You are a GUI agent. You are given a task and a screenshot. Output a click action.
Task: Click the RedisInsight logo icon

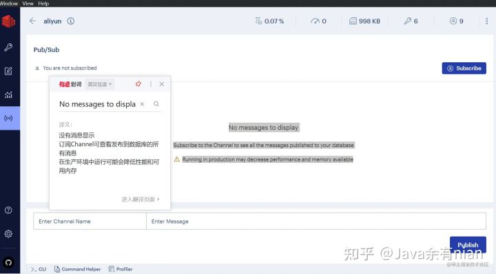[8, 21]
